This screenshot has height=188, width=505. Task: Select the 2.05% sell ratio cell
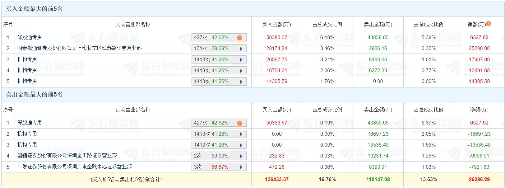click(x=429, y=134)
